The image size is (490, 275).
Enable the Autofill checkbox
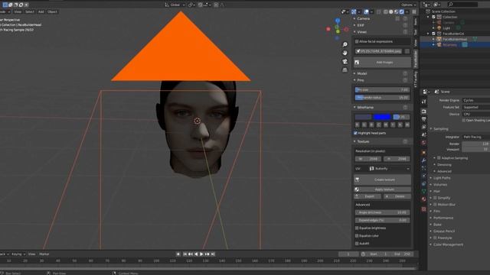pyautogui.click(x=357, y=244)
